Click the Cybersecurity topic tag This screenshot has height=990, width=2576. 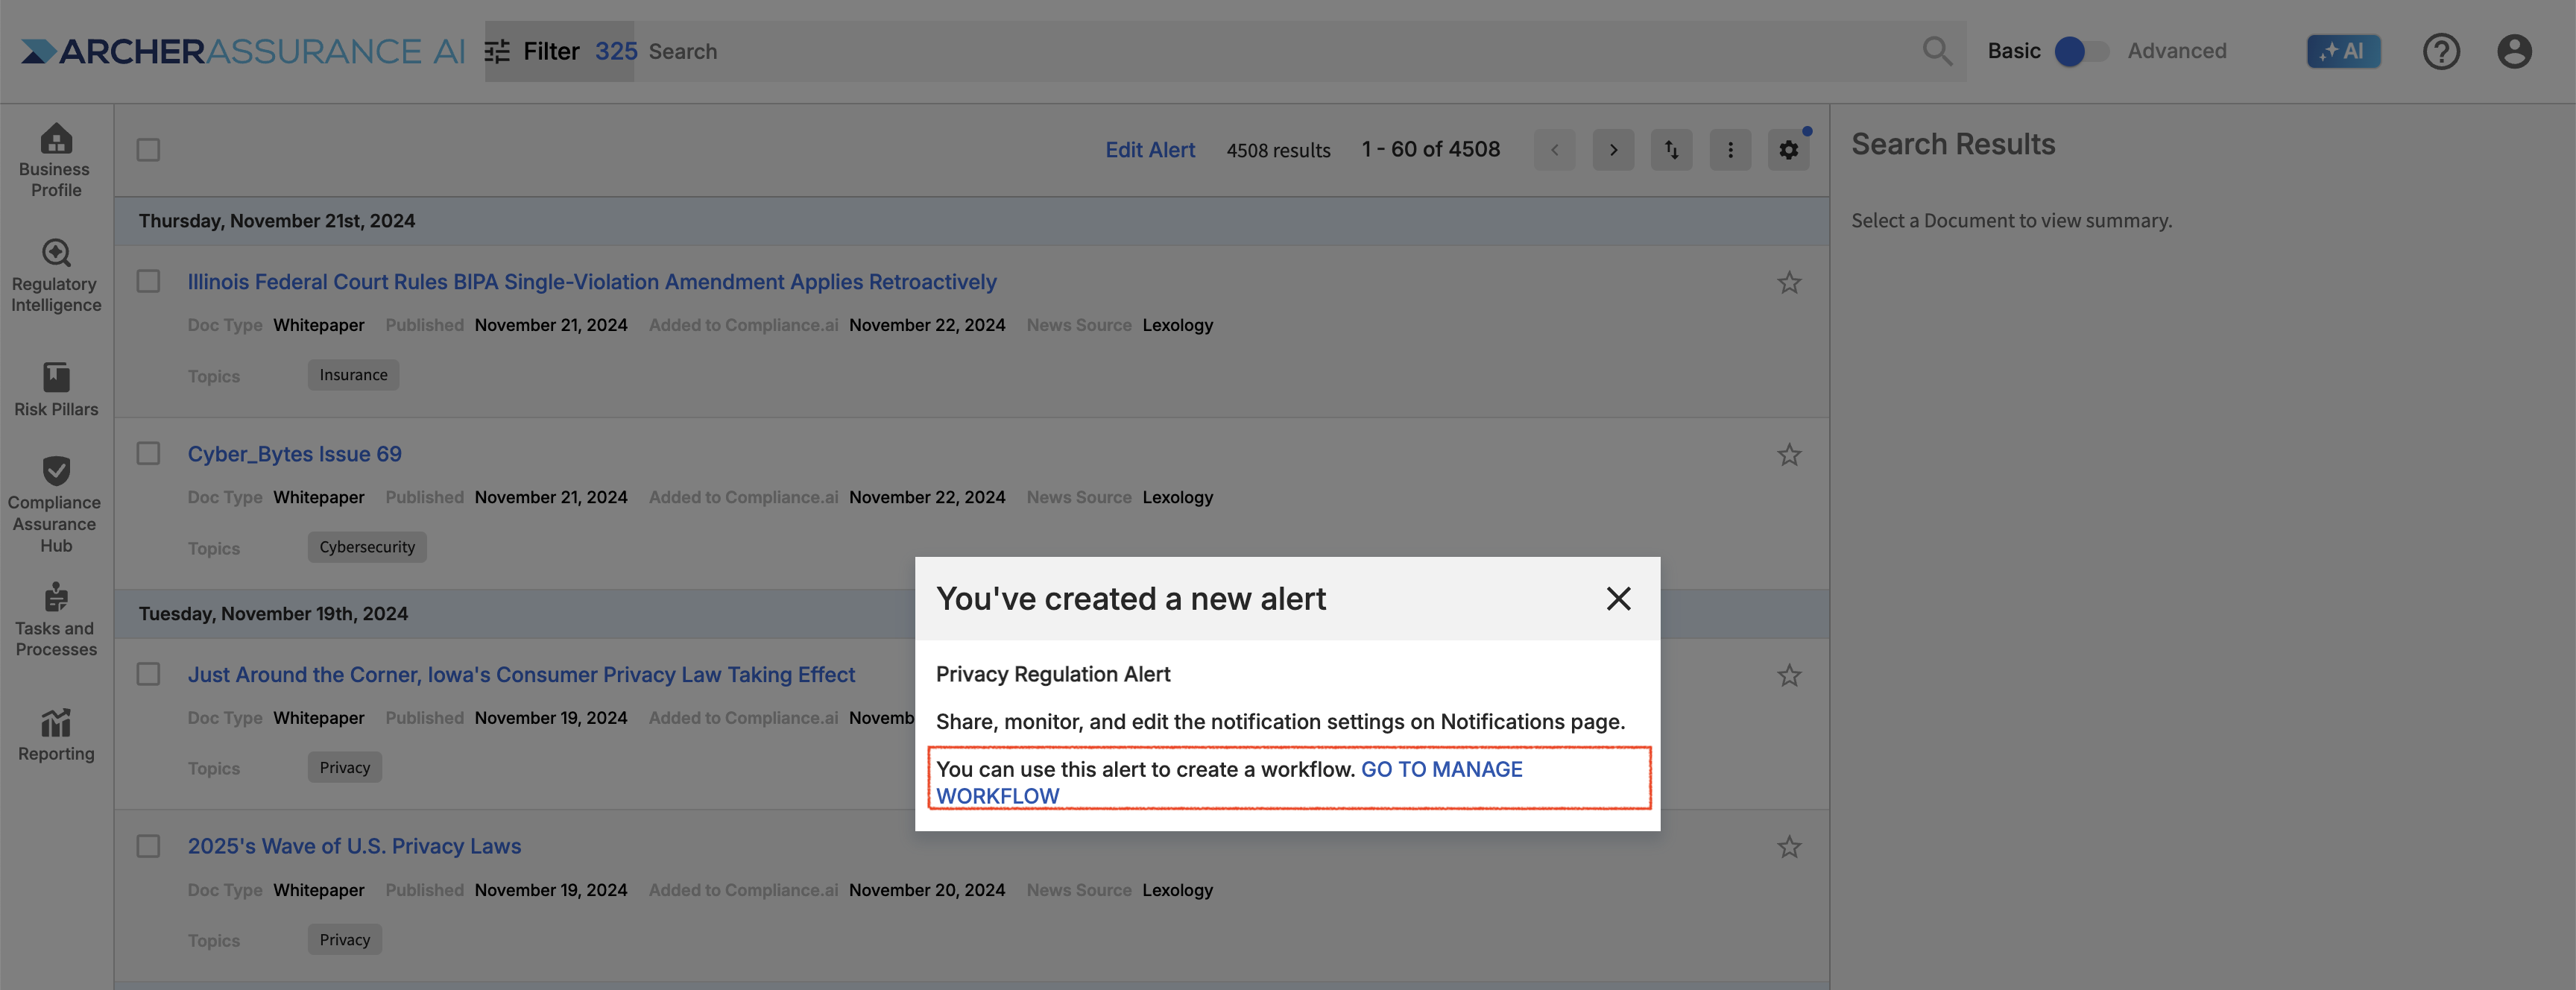[x=367, y=547]
